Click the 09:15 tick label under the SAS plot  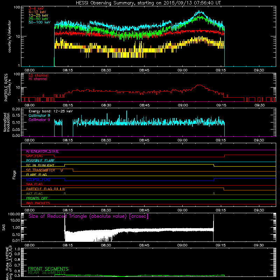221,245
